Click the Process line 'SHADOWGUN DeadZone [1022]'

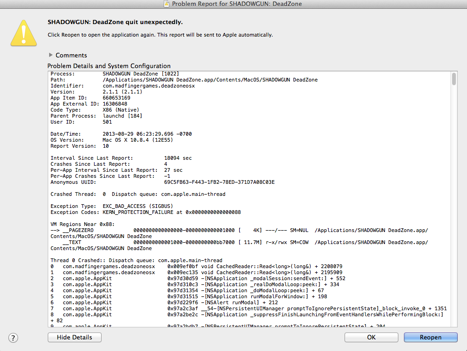(x=141, y=74)
